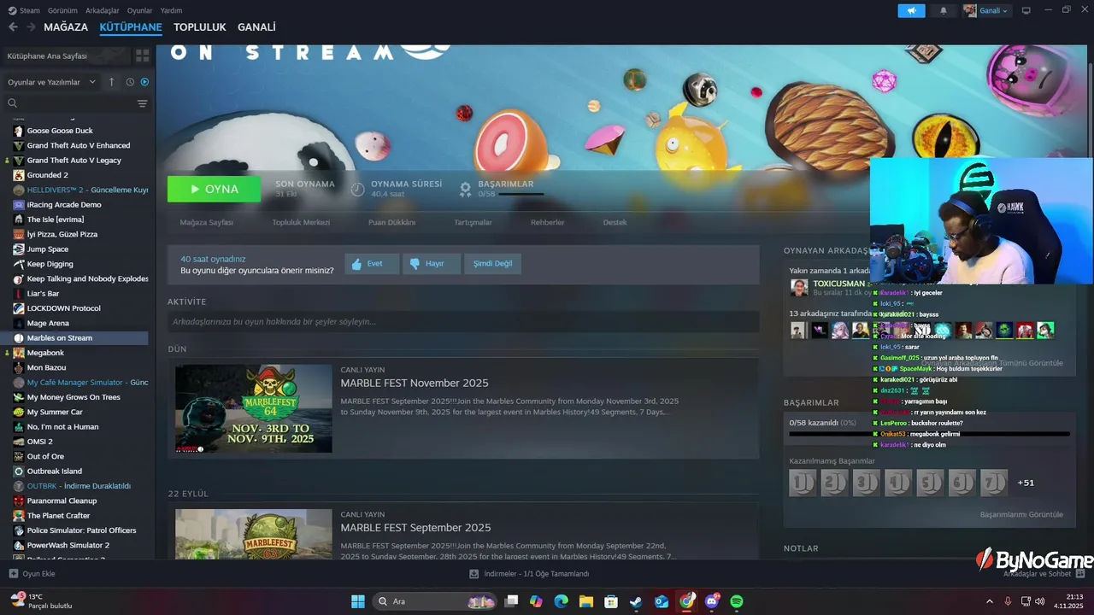
Task: Open the Görünüm menu
Action: coord(62,10)
